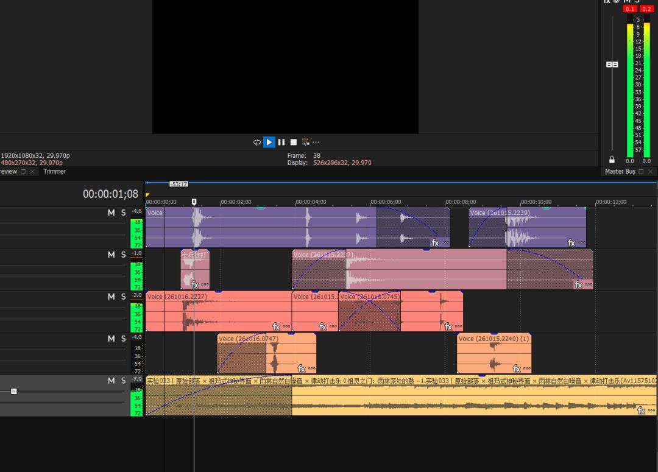The image size is (658, 472).
Task: Click the playhead marker on the timeline ruler
Action: pyautogui.click(x=194, y=202)
